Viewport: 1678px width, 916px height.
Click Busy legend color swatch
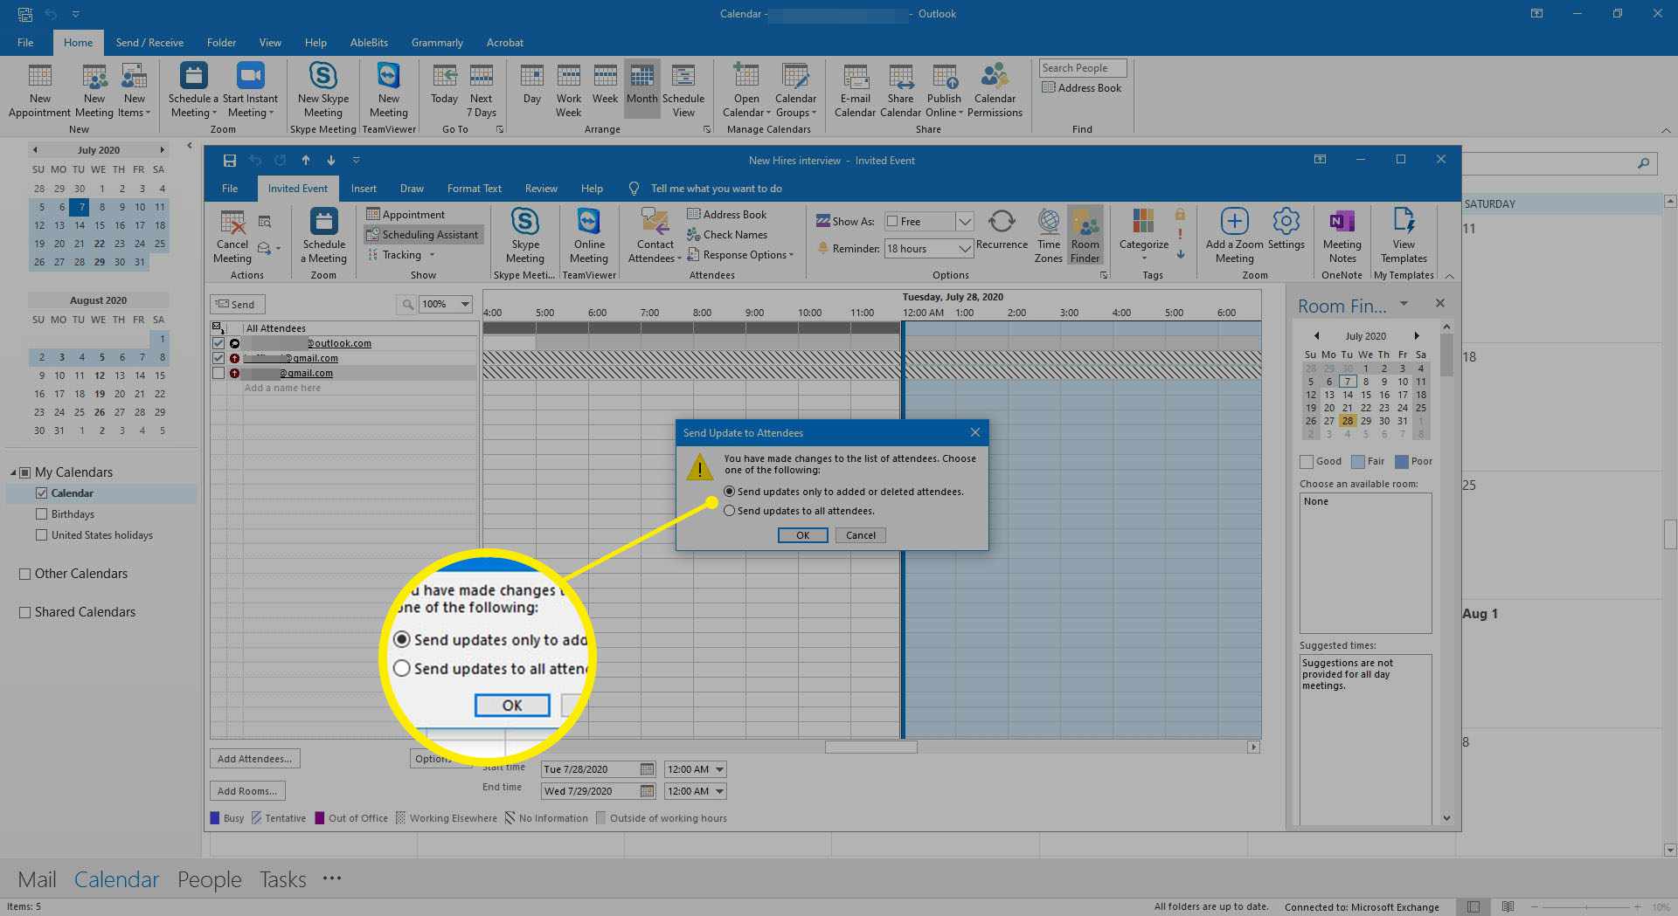pyautogui.click(x=215, y=818)
